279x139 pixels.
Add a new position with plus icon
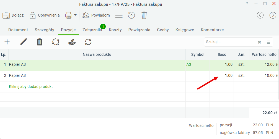tap(7, 42)
